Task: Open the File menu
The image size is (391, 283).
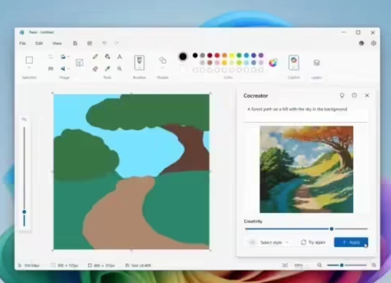Action: (x=22, y=44)
